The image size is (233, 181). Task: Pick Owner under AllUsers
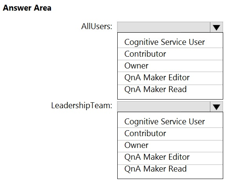pos(170,66)
